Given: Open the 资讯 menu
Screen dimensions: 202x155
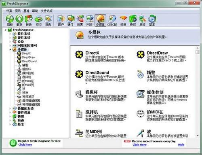Looking at the screenshot, I should (18, 11).
